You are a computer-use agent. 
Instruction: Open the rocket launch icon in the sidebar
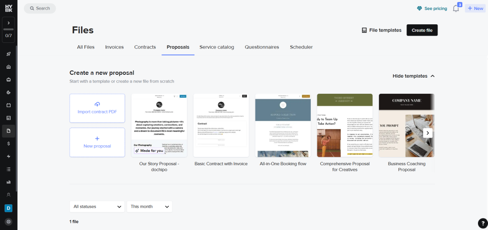[x=9, y=54]
